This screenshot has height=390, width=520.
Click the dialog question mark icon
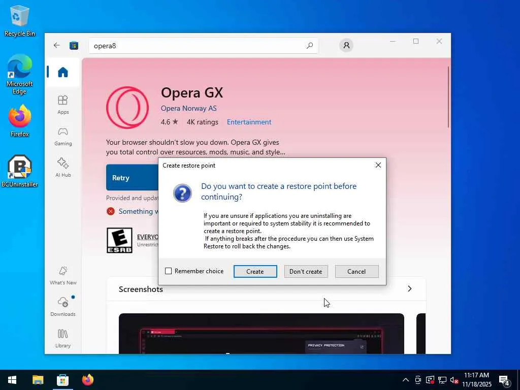click(182, 193)
